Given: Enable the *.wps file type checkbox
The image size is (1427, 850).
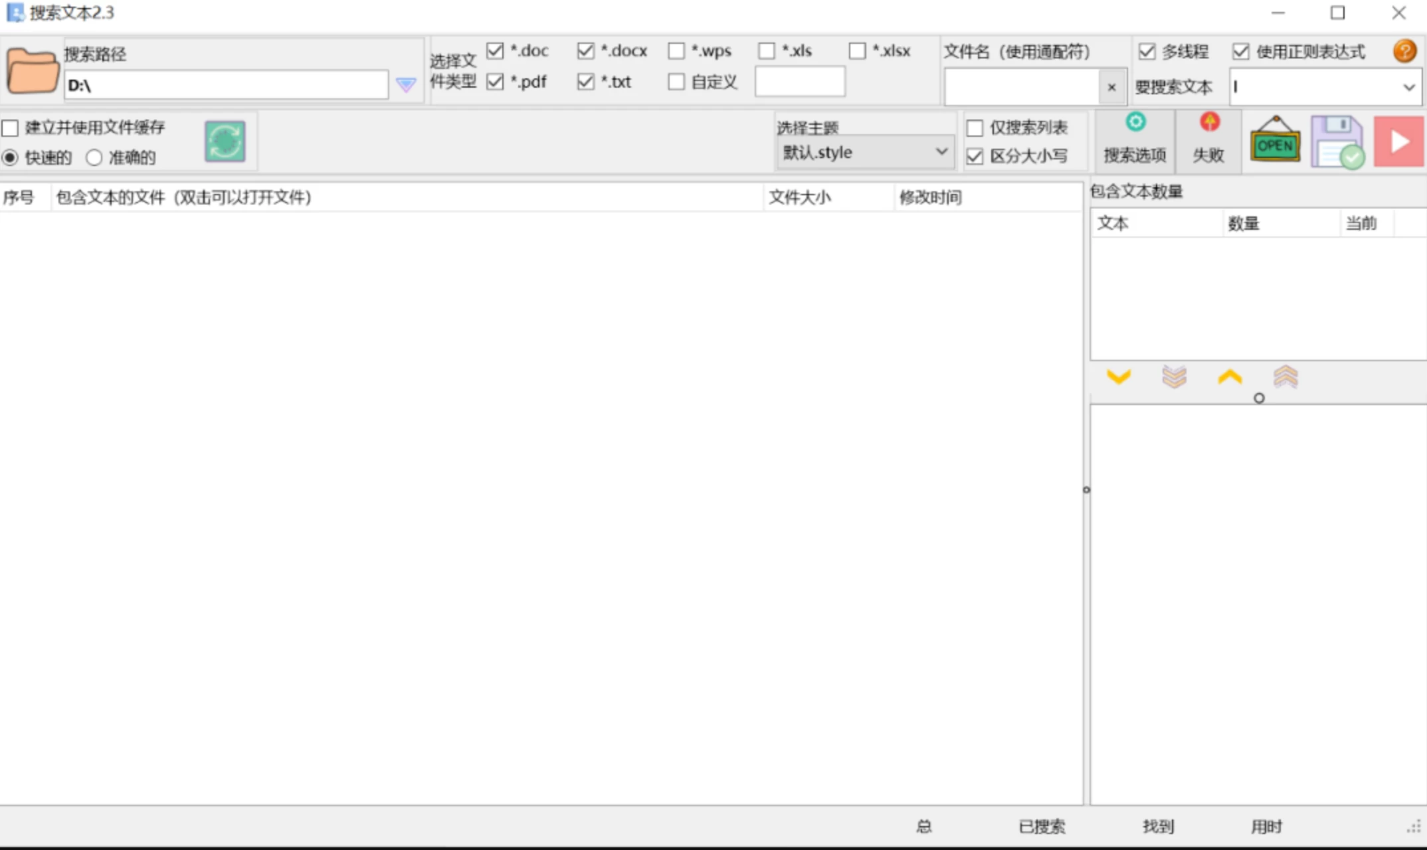Looking at the screenshot, I should point(676,51).
